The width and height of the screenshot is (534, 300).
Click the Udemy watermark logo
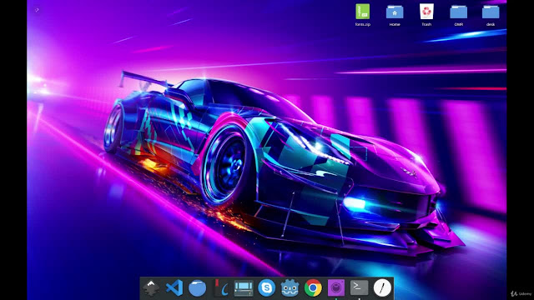pyautogui.click(x=521, y=293)
